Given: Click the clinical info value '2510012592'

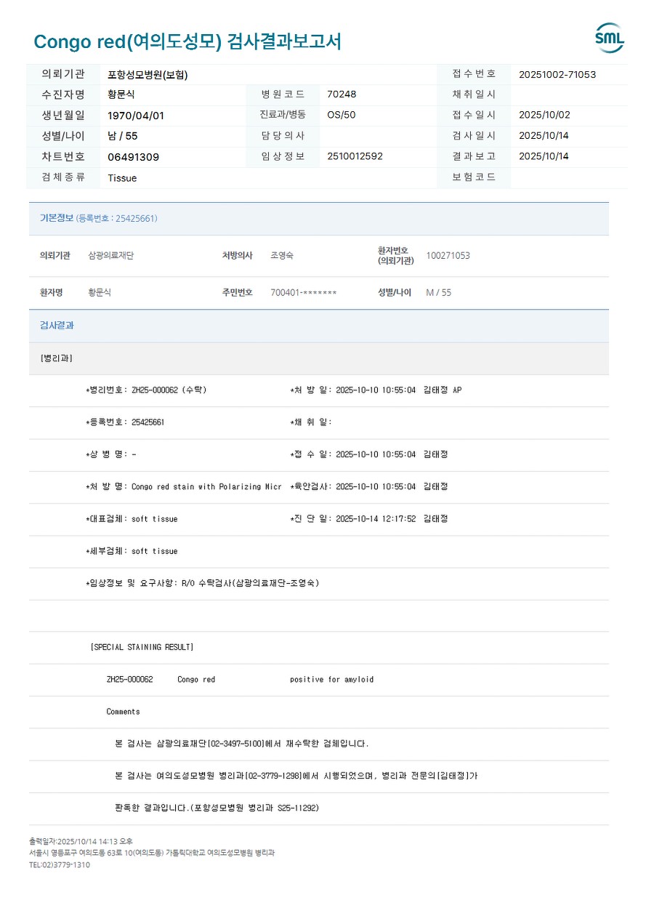Looking at the screenshot, I should [x=355, y=156].
